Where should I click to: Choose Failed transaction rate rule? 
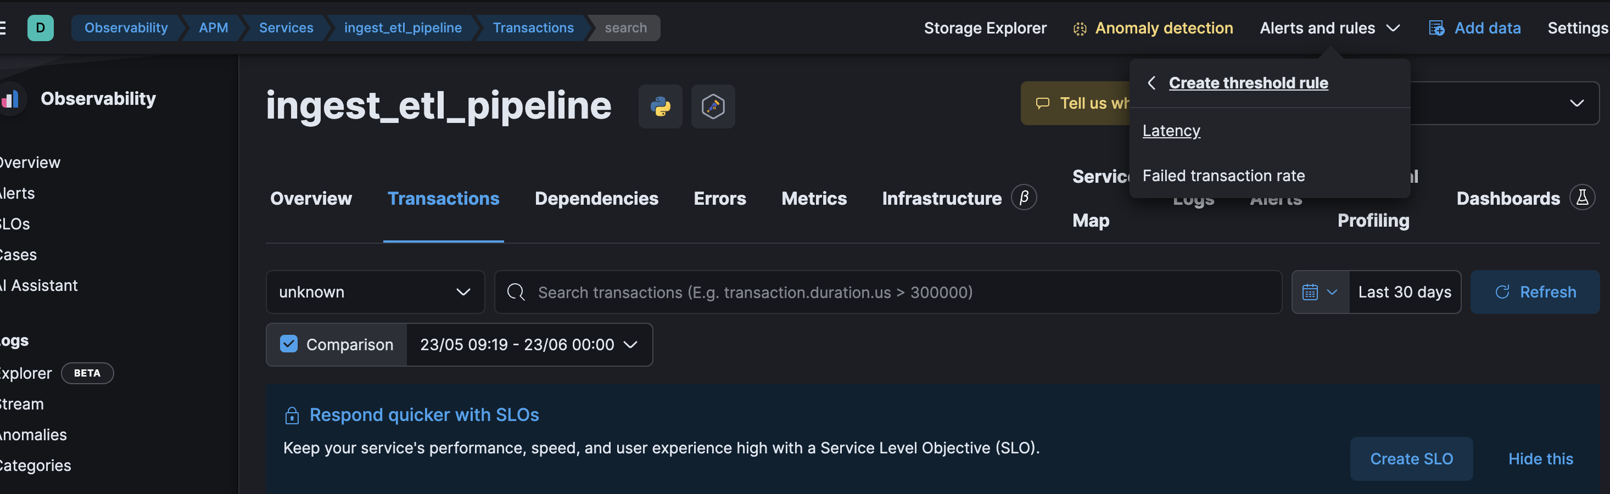1223,176
